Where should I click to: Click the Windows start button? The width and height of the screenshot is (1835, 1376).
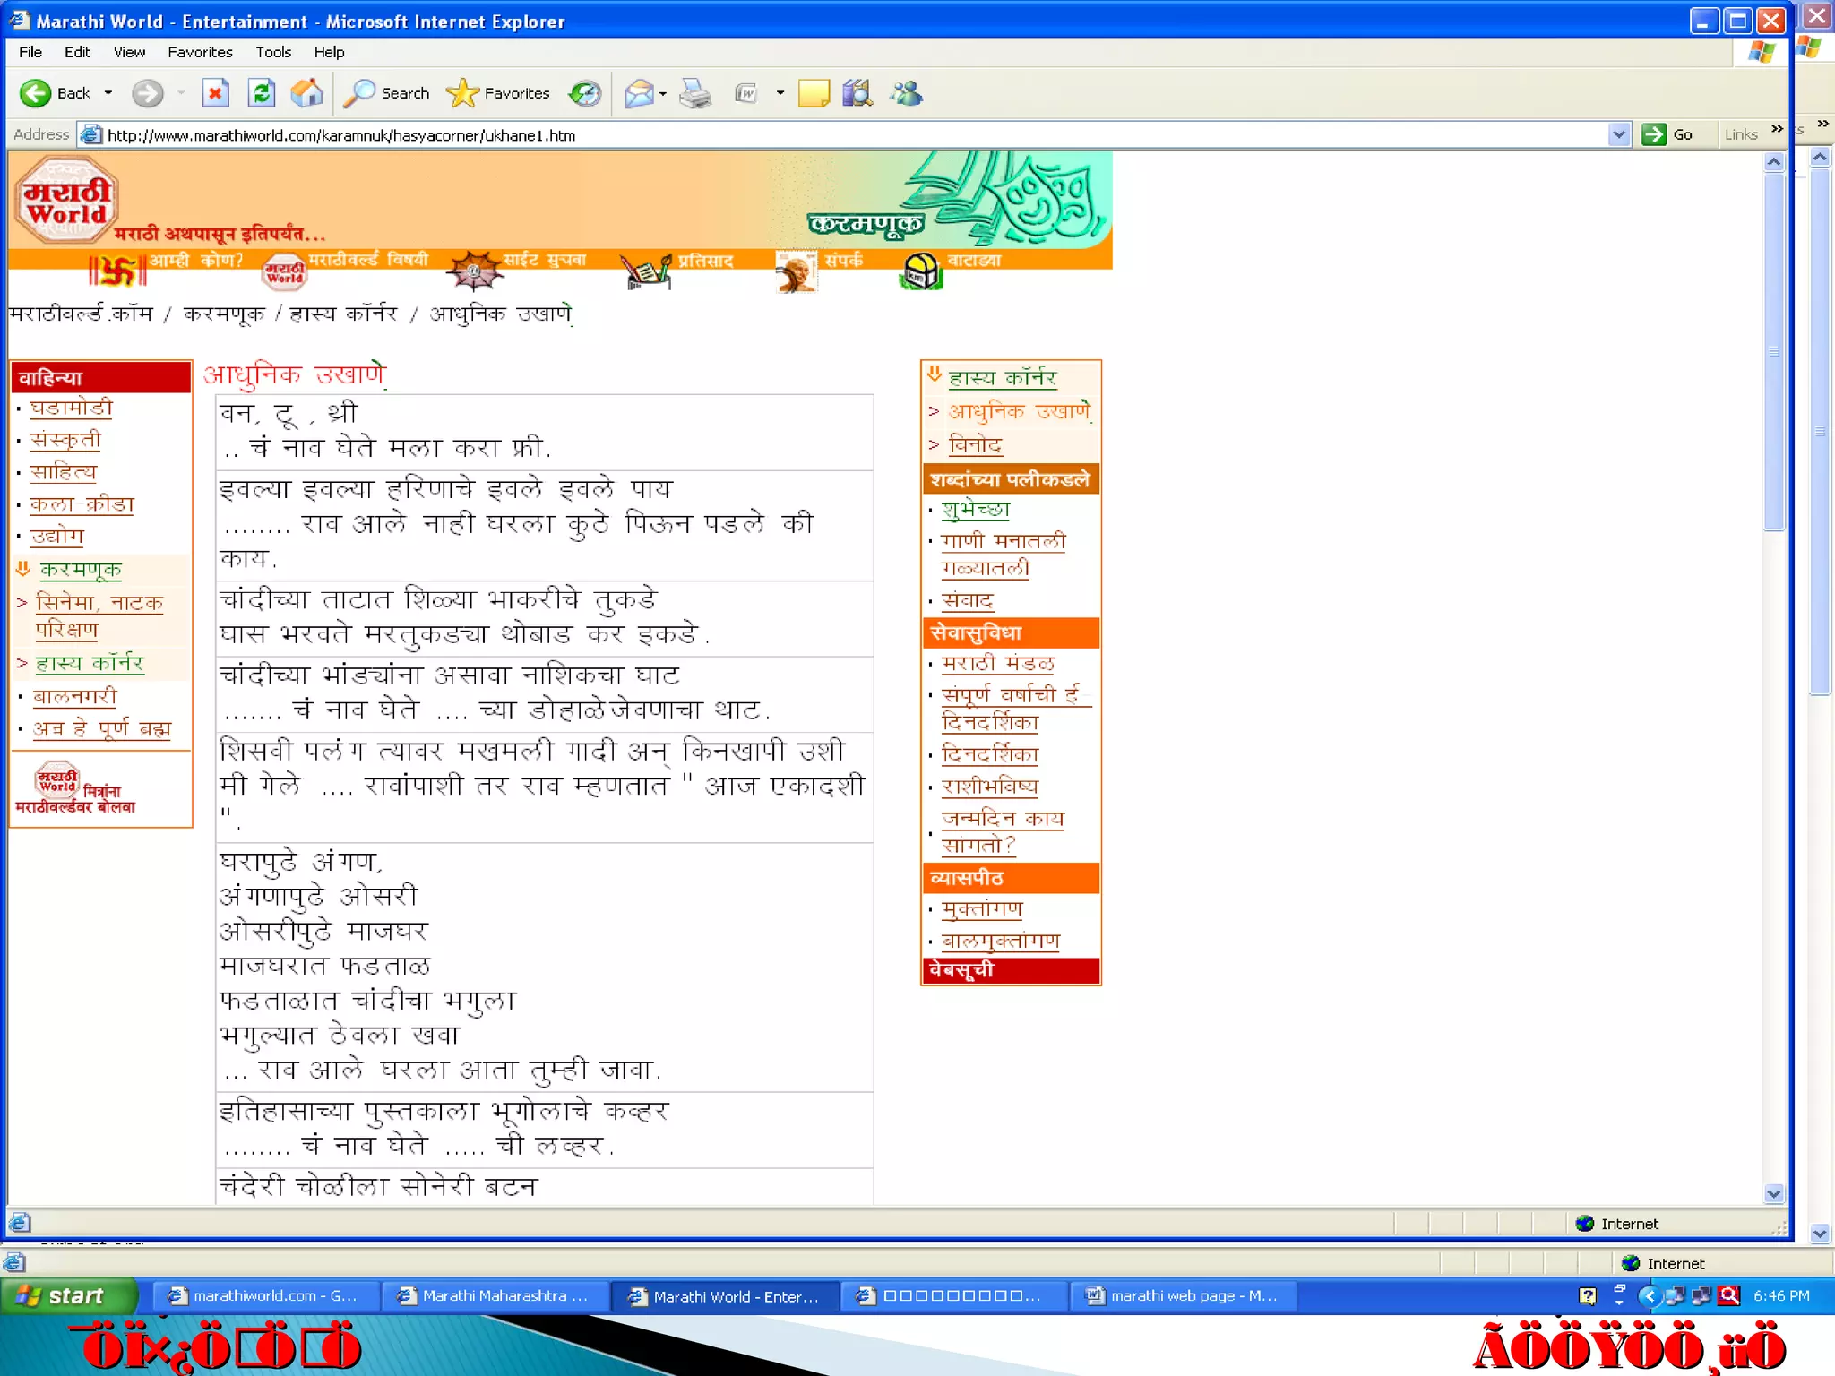[x=68, y=1295]
